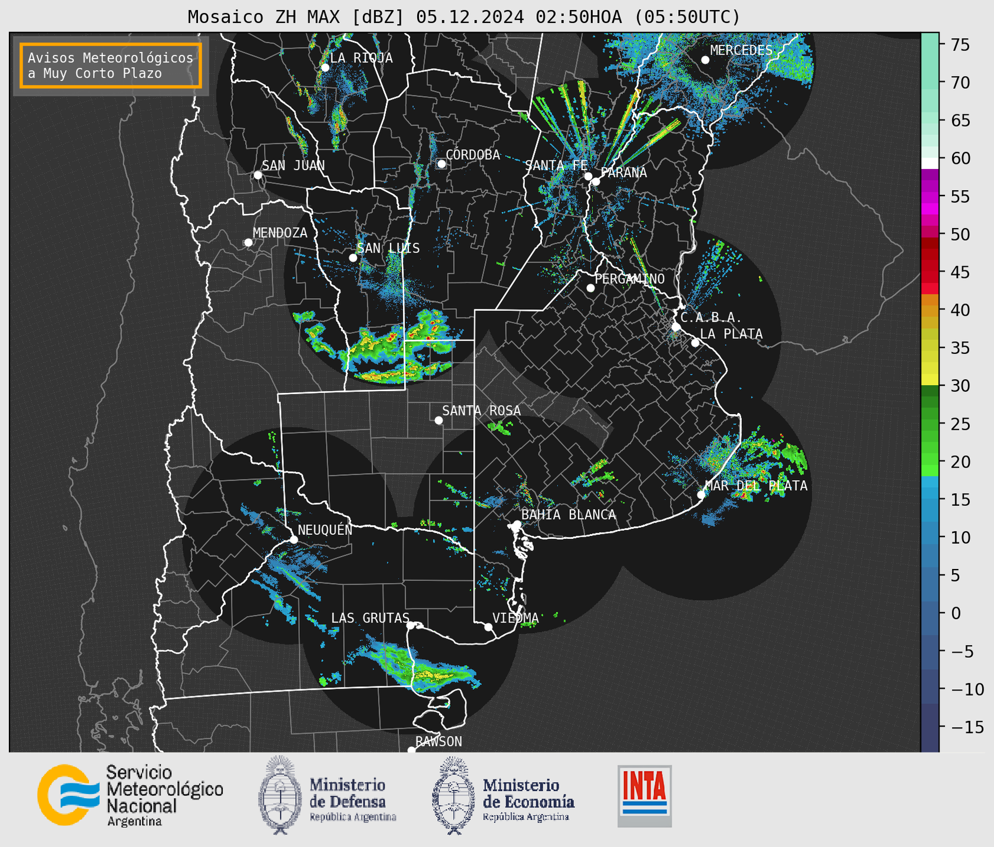Select the Mendoza city marker

248,243
